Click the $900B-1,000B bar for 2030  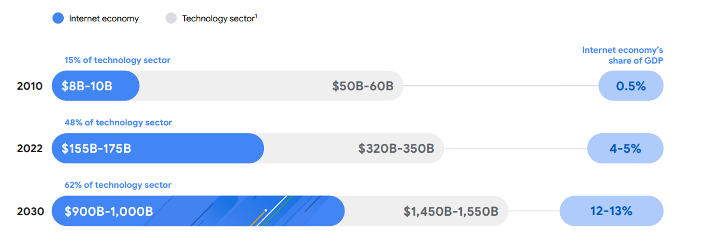[198, 211]
